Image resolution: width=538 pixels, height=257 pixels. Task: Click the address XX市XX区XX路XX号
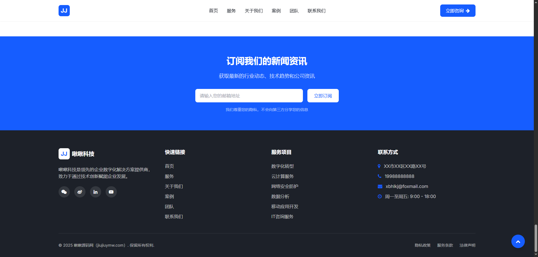pos(405,166)
